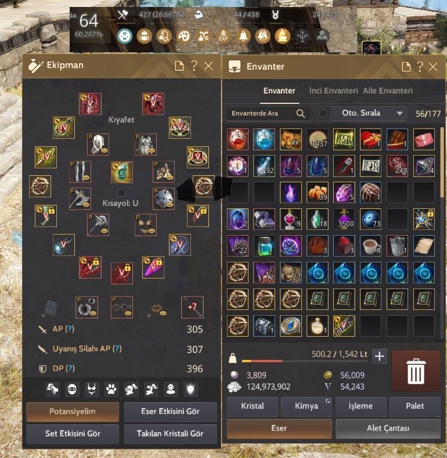Open the EXP buff icon in top bar

click(223, 36)
